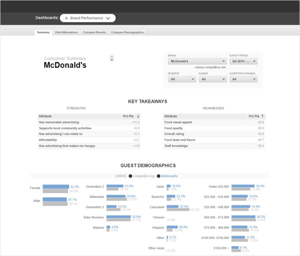Click the Under $25,000 19.4% bar
Image resolution: width=300 pixels, height=256 pixels.
(x=243, y=186)
